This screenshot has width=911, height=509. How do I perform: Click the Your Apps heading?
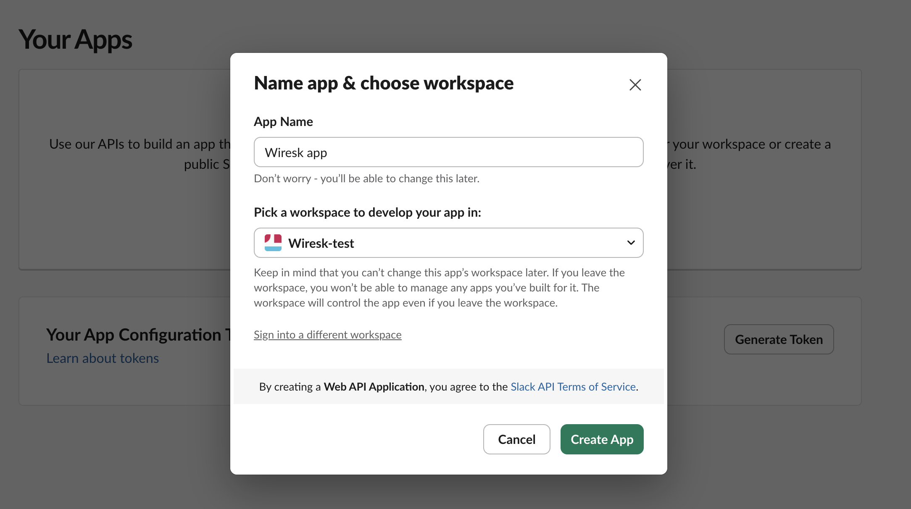click(x=75, y=40)
